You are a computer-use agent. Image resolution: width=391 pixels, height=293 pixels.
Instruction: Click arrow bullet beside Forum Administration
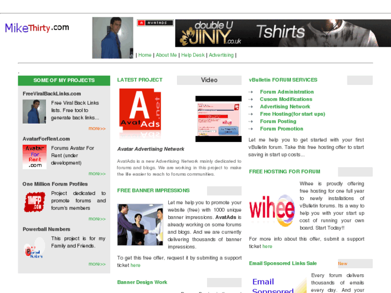[x=251, y=92]
